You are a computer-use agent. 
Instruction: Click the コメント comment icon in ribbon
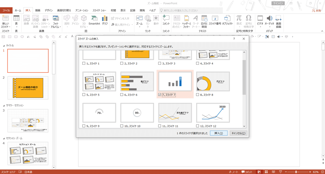point(166,18)
